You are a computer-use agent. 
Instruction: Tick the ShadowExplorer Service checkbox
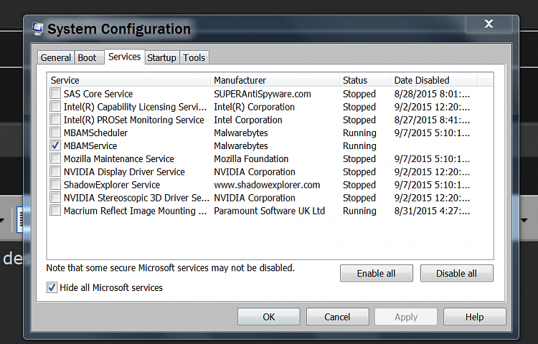(55, 185)
